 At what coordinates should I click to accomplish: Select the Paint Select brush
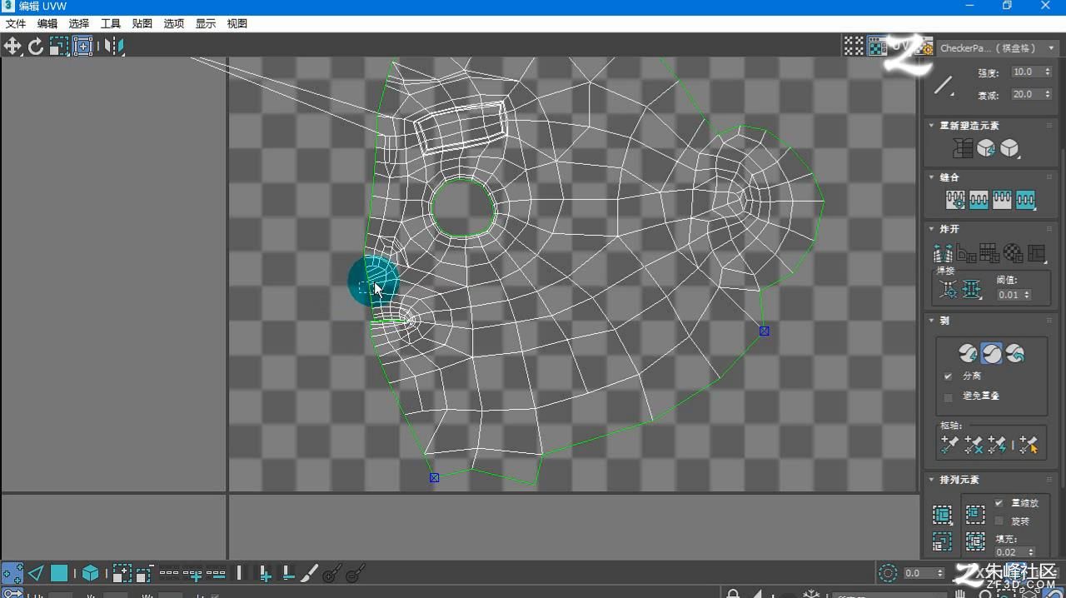(309, 573)
